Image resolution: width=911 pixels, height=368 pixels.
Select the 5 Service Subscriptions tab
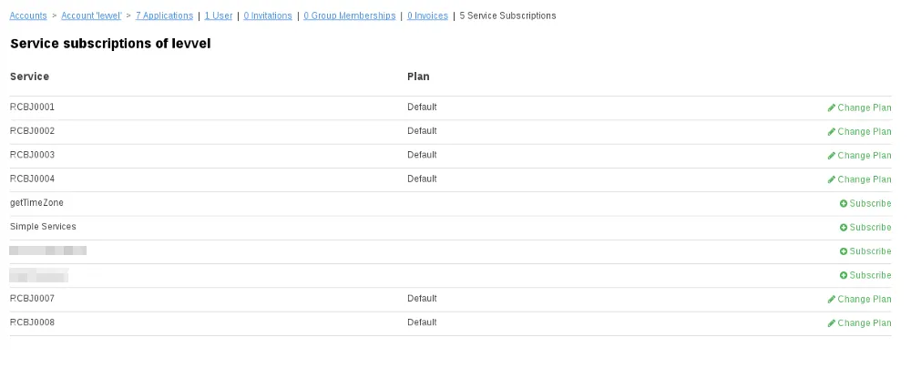507,15
